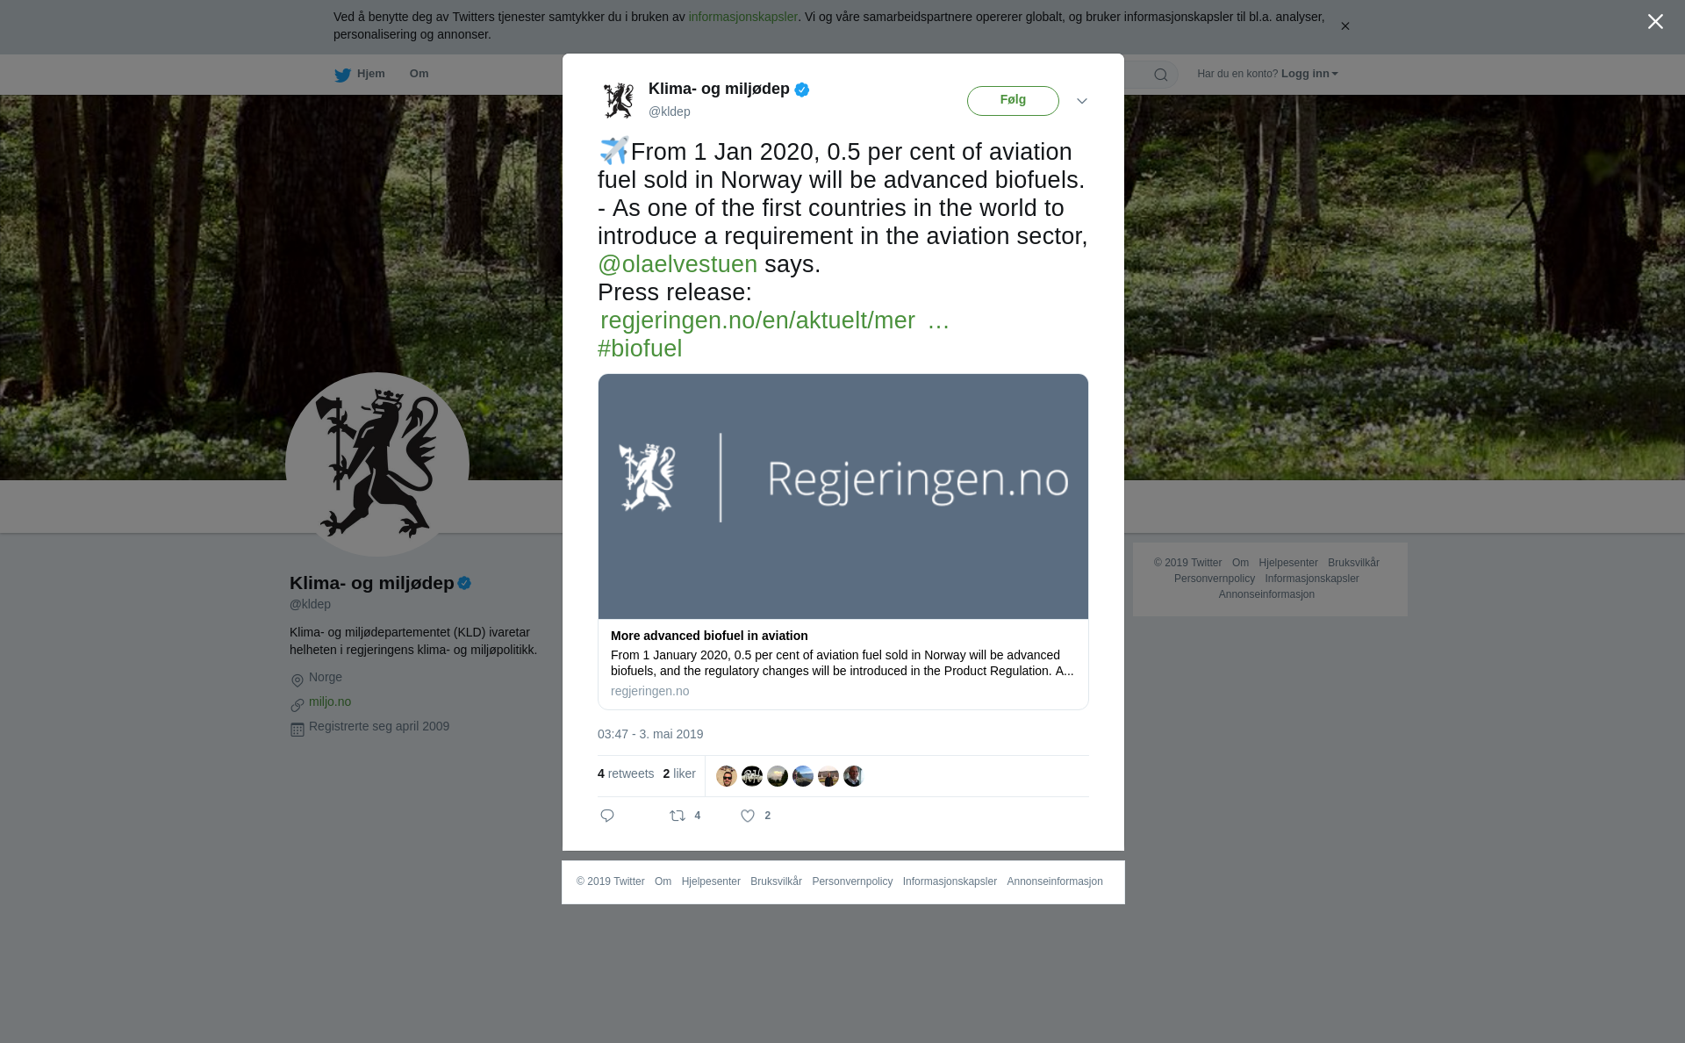Open the Om menu item
The width and height of the screenshot is (1685, 1043).
pyautogui.click(x=419, y=74)
